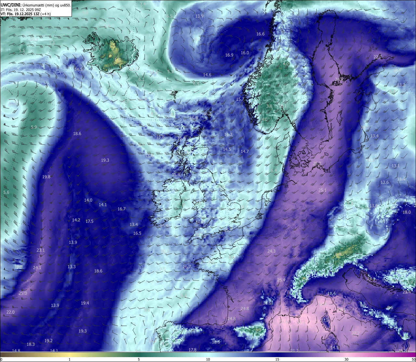Screen dimensions: 416x362
Task: Click the 25.0 value in the southwest Atlantic
Action: pyautogui.click(x=23, y=293)
